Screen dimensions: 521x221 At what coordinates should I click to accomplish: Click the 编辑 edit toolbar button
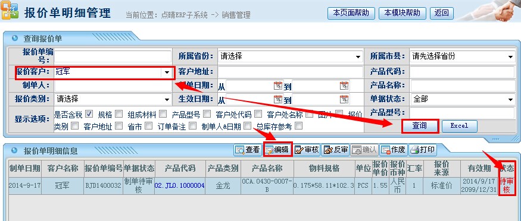(x=277, y=150)
